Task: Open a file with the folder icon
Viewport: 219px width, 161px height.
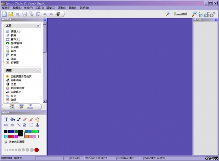Action: point(11,14)
